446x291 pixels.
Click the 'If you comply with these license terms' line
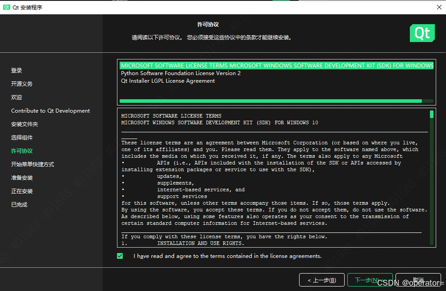[x=224, y=236]
